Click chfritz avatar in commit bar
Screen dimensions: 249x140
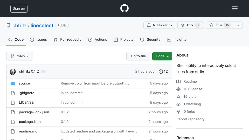point(13,72)
